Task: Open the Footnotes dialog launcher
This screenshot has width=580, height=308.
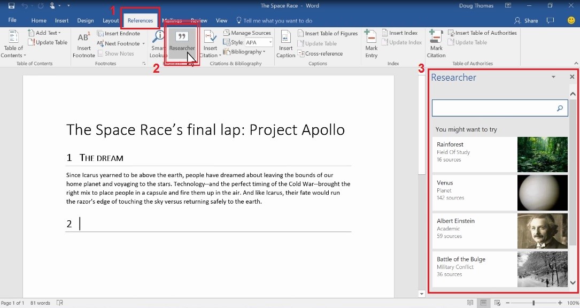Action: click(143, 64)
